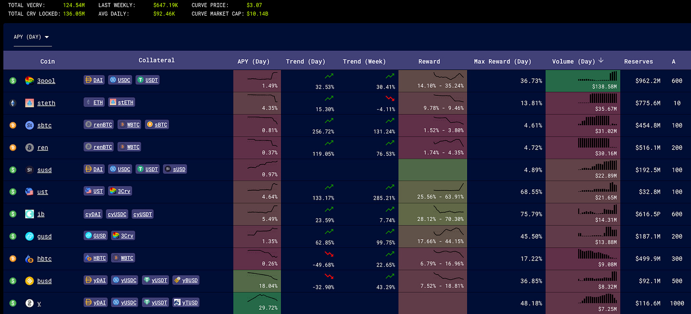Open the 3pool pool link
Image resolution: width=691 pixels, height=314 pixels.
pyautogui.click(x=46, y=81)
